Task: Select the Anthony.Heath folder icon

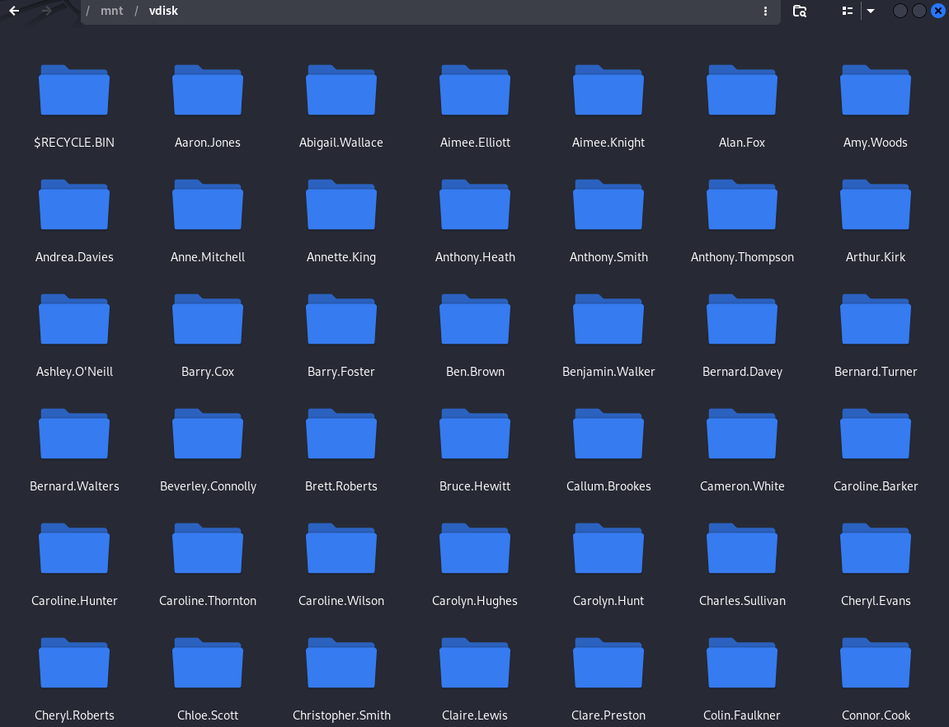Action: [475, 204]
